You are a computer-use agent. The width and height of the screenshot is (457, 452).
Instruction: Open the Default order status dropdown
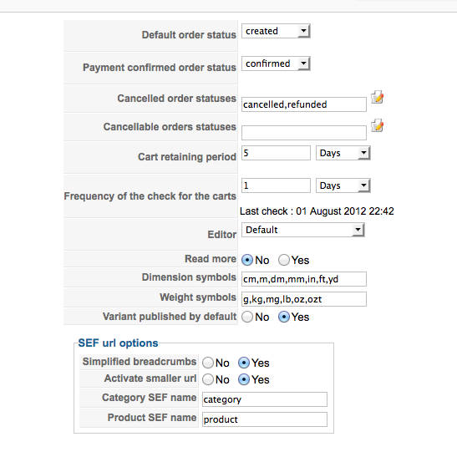pyautogui.click(x=276, y=31)
